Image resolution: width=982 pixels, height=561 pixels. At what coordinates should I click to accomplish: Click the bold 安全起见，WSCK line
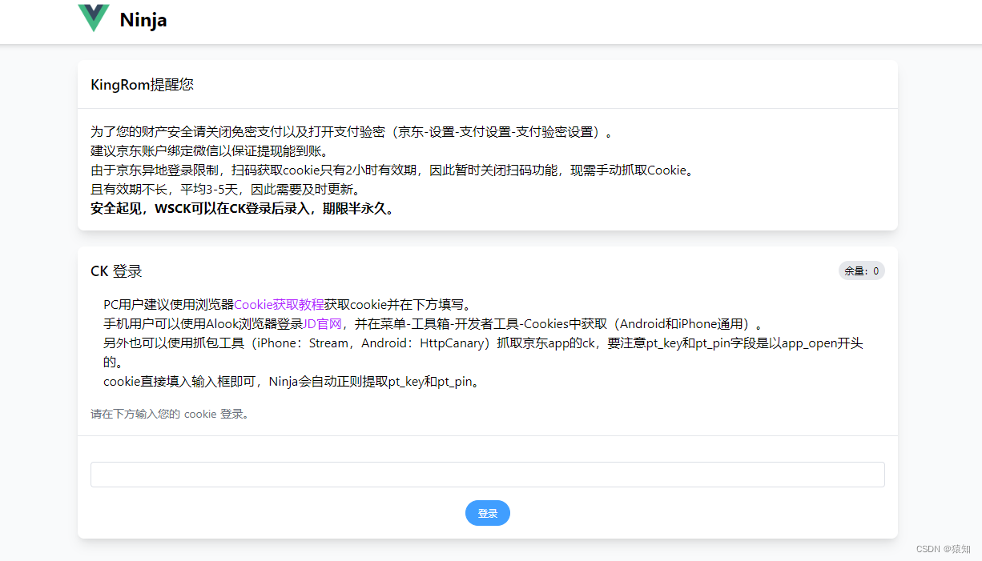(x=242, y=210)
